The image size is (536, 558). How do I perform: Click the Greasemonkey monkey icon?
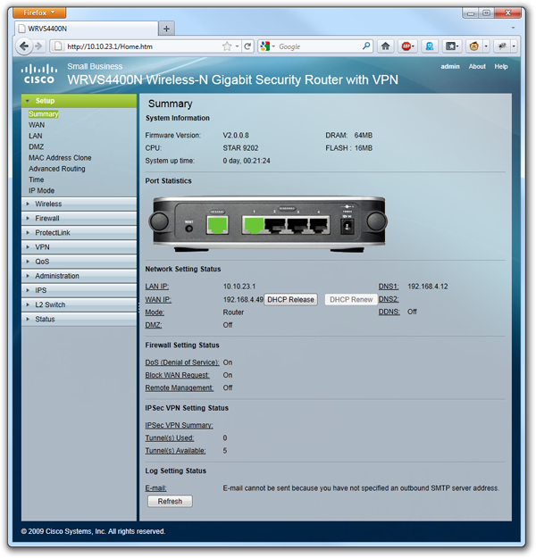(x=473, y=46)
